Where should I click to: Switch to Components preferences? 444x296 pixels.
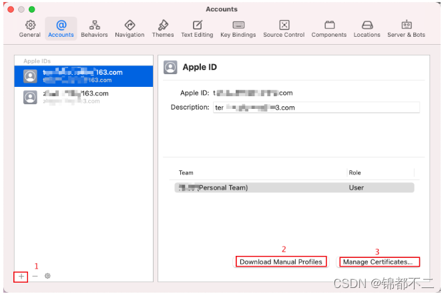(x=329, y=28)
